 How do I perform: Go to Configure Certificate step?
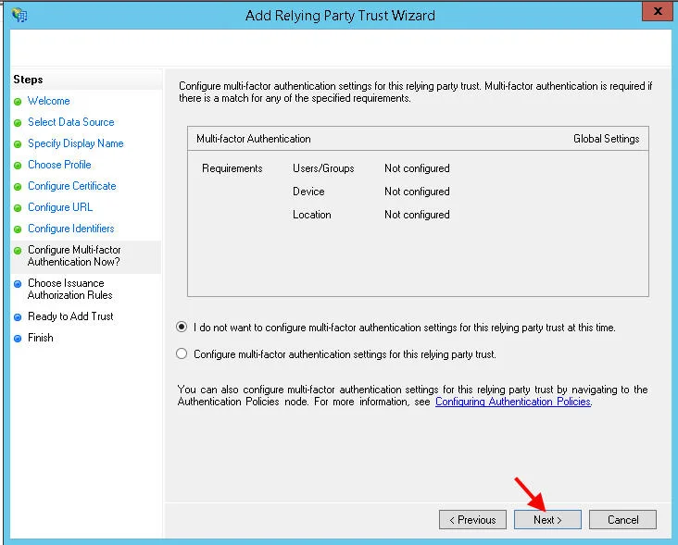71,186
